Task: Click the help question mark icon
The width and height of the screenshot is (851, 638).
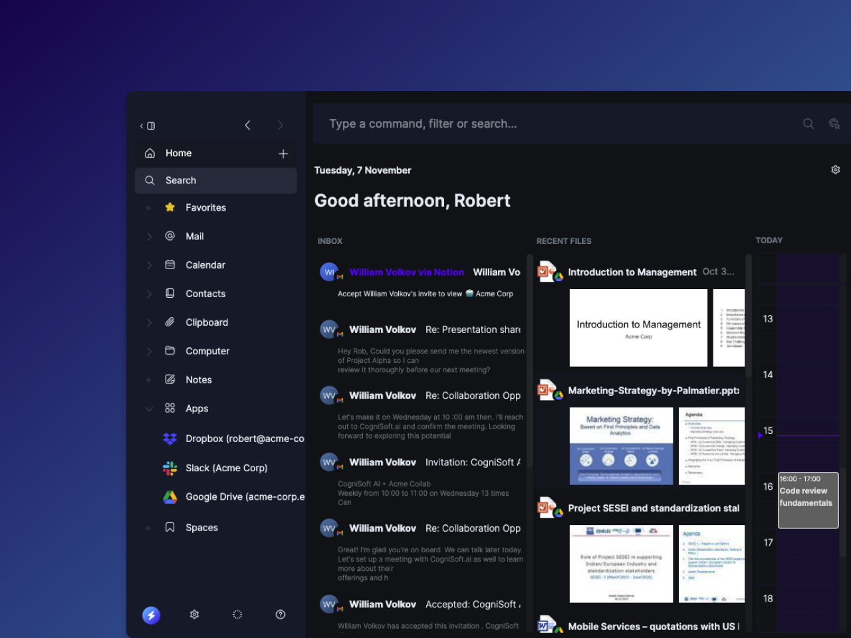Action: point(281,615)
